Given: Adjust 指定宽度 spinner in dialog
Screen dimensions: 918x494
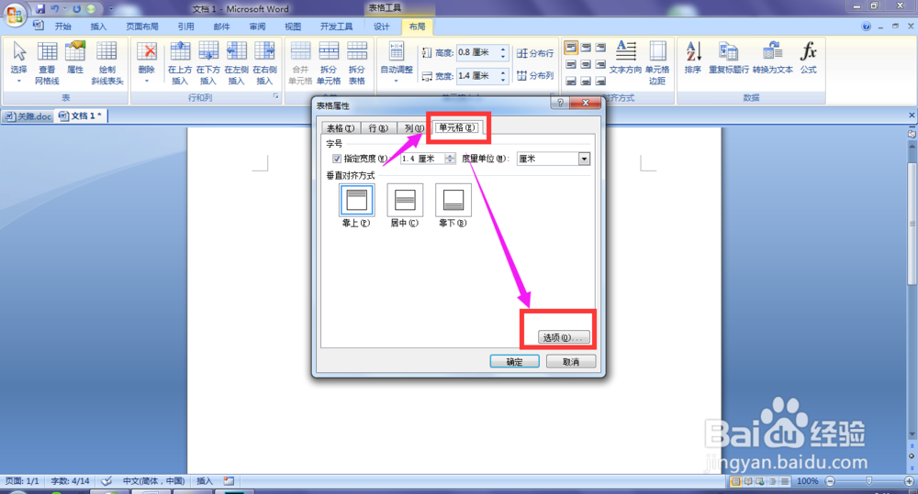Looking at the screenshot, I should pos(450,159).
